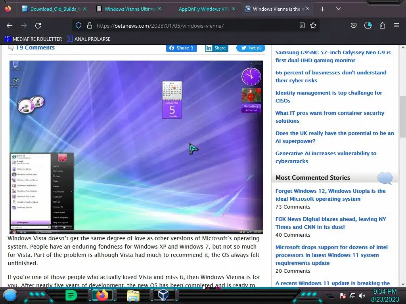Open Forget Windows 12, Windows Utopia story
Image resolution: width=406 pixels, height=304 pixels.
(x=330, y=195)
